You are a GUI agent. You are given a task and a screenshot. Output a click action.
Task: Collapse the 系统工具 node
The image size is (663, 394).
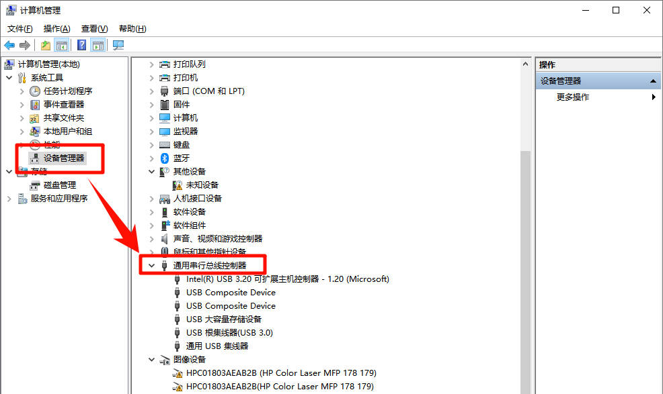pos(9,78)
